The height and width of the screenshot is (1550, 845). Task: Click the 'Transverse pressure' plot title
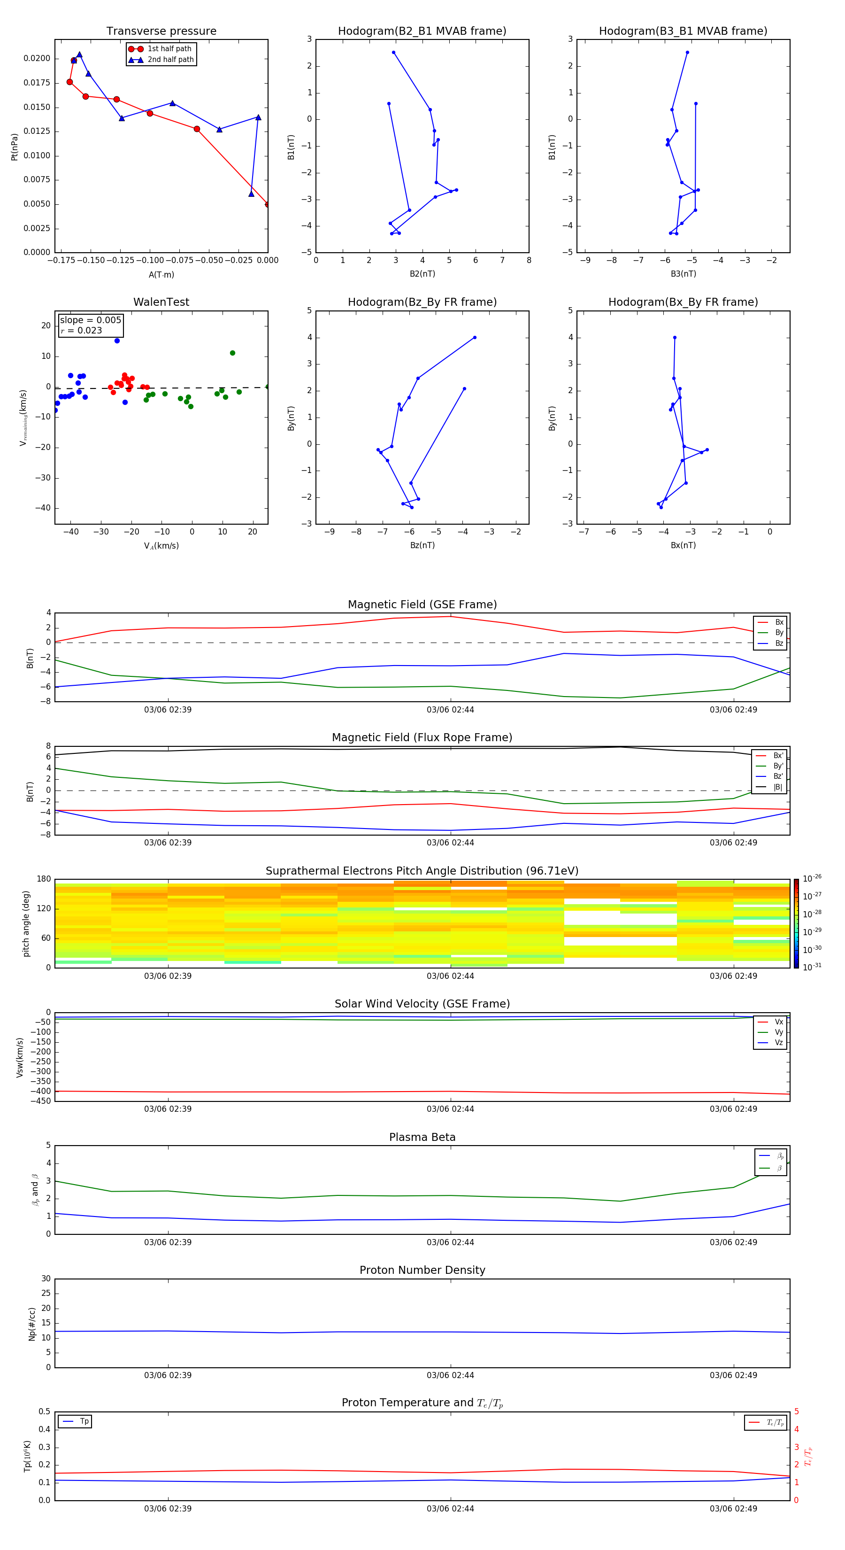(x=161, y=31)
